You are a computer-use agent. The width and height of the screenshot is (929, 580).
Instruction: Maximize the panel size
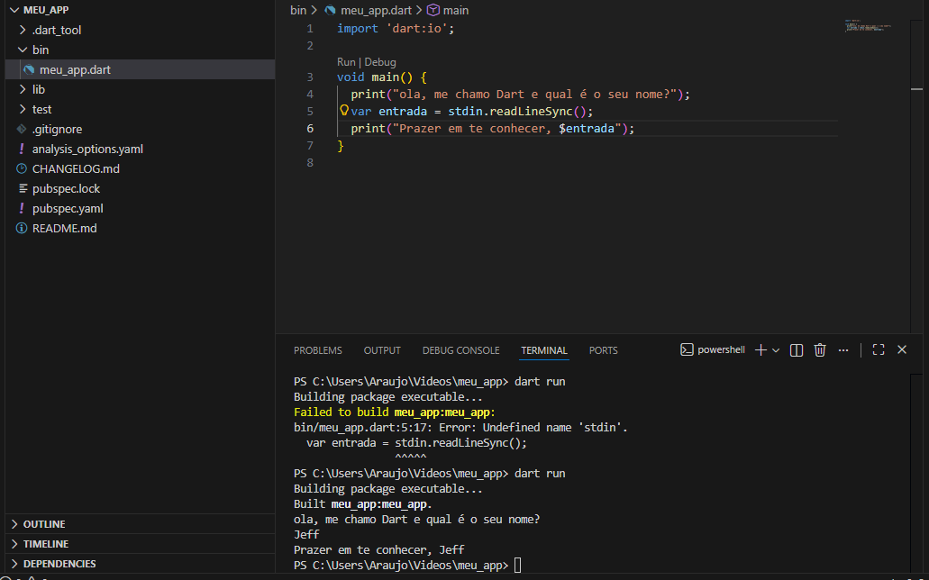(x=879, y=350)
